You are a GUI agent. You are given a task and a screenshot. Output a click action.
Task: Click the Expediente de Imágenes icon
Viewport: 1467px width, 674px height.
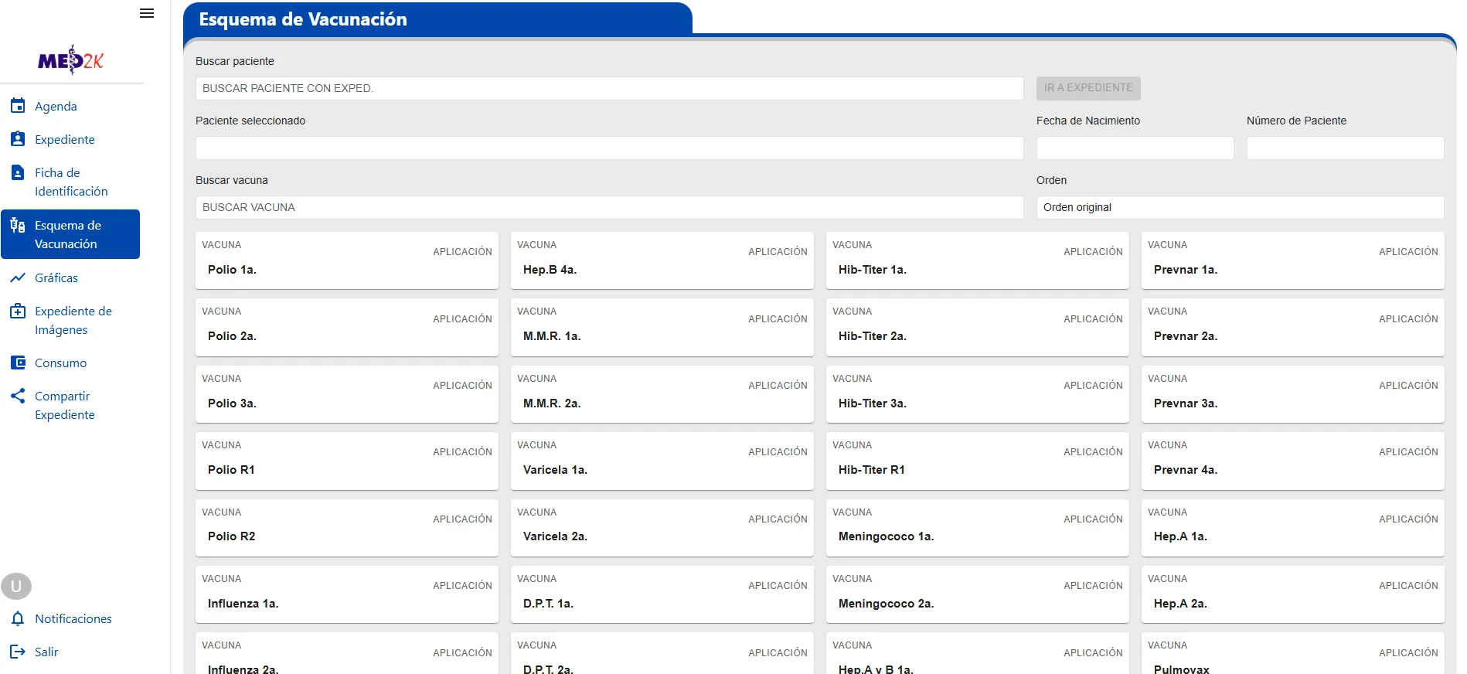tap(18, 311)
